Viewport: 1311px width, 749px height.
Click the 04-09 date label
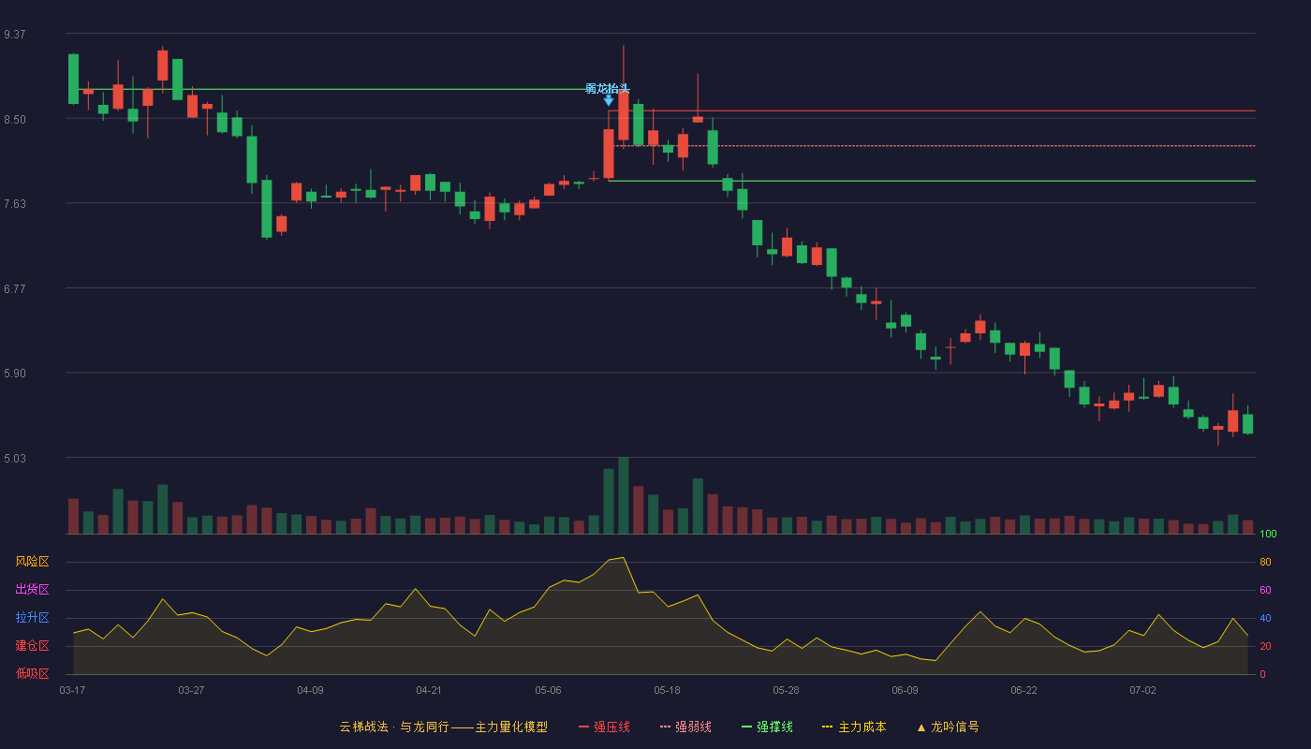click(x=310, y=690)
